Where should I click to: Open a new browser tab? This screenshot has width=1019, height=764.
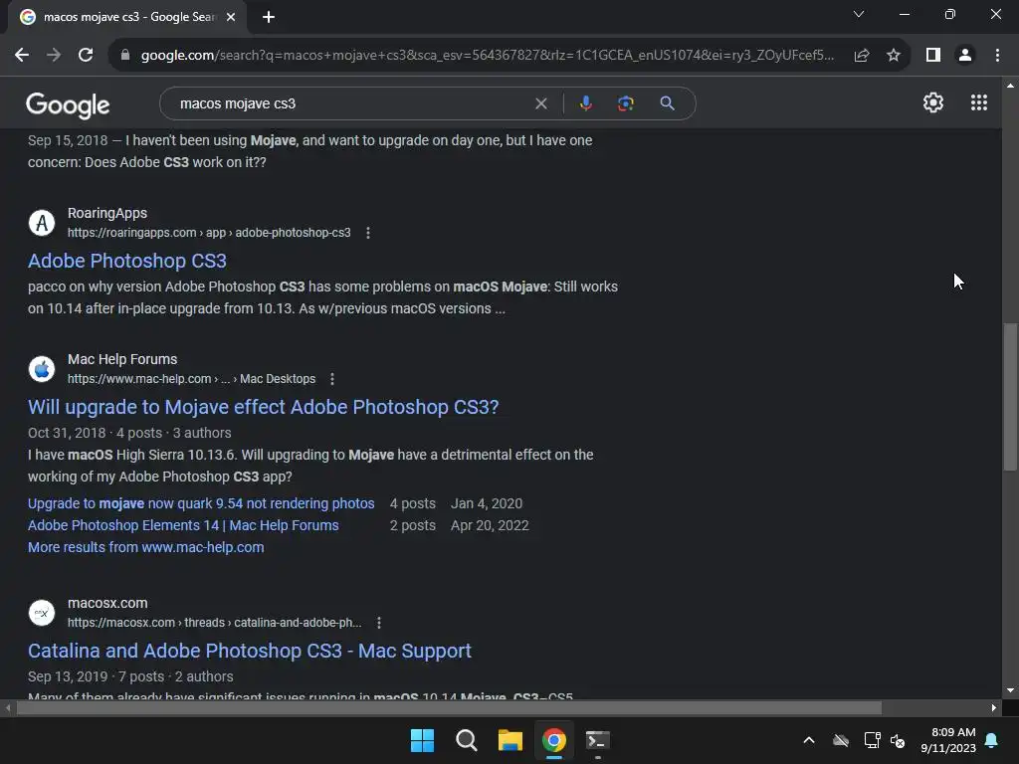[269, 17]
